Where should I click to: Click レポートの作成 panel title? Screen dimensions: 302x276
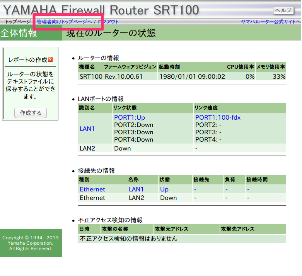pos(28,59)
